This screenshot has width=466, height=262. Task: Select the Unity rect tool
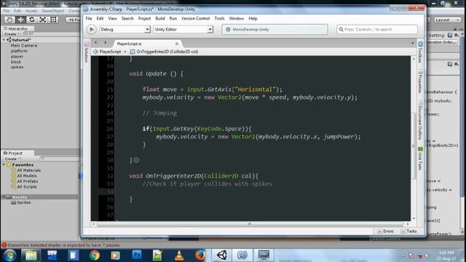click(x=53, y=20)
